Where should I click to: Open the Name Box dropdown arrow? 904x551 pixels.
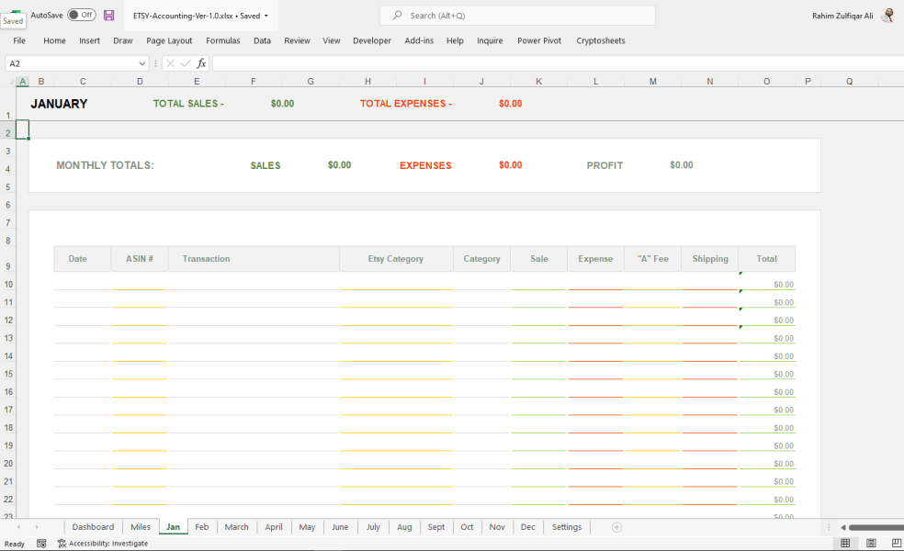click(141, 62)
